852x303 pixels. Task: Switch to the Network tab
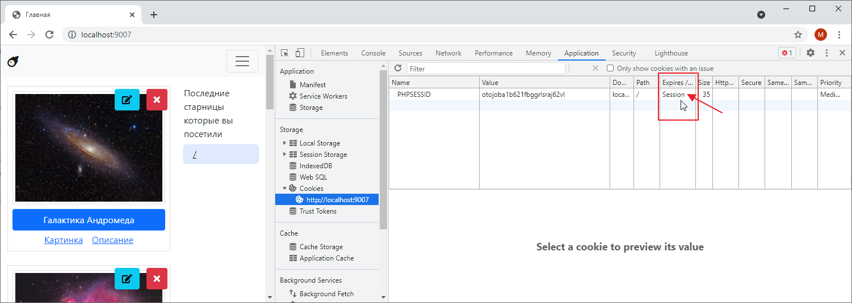(448, 53)
